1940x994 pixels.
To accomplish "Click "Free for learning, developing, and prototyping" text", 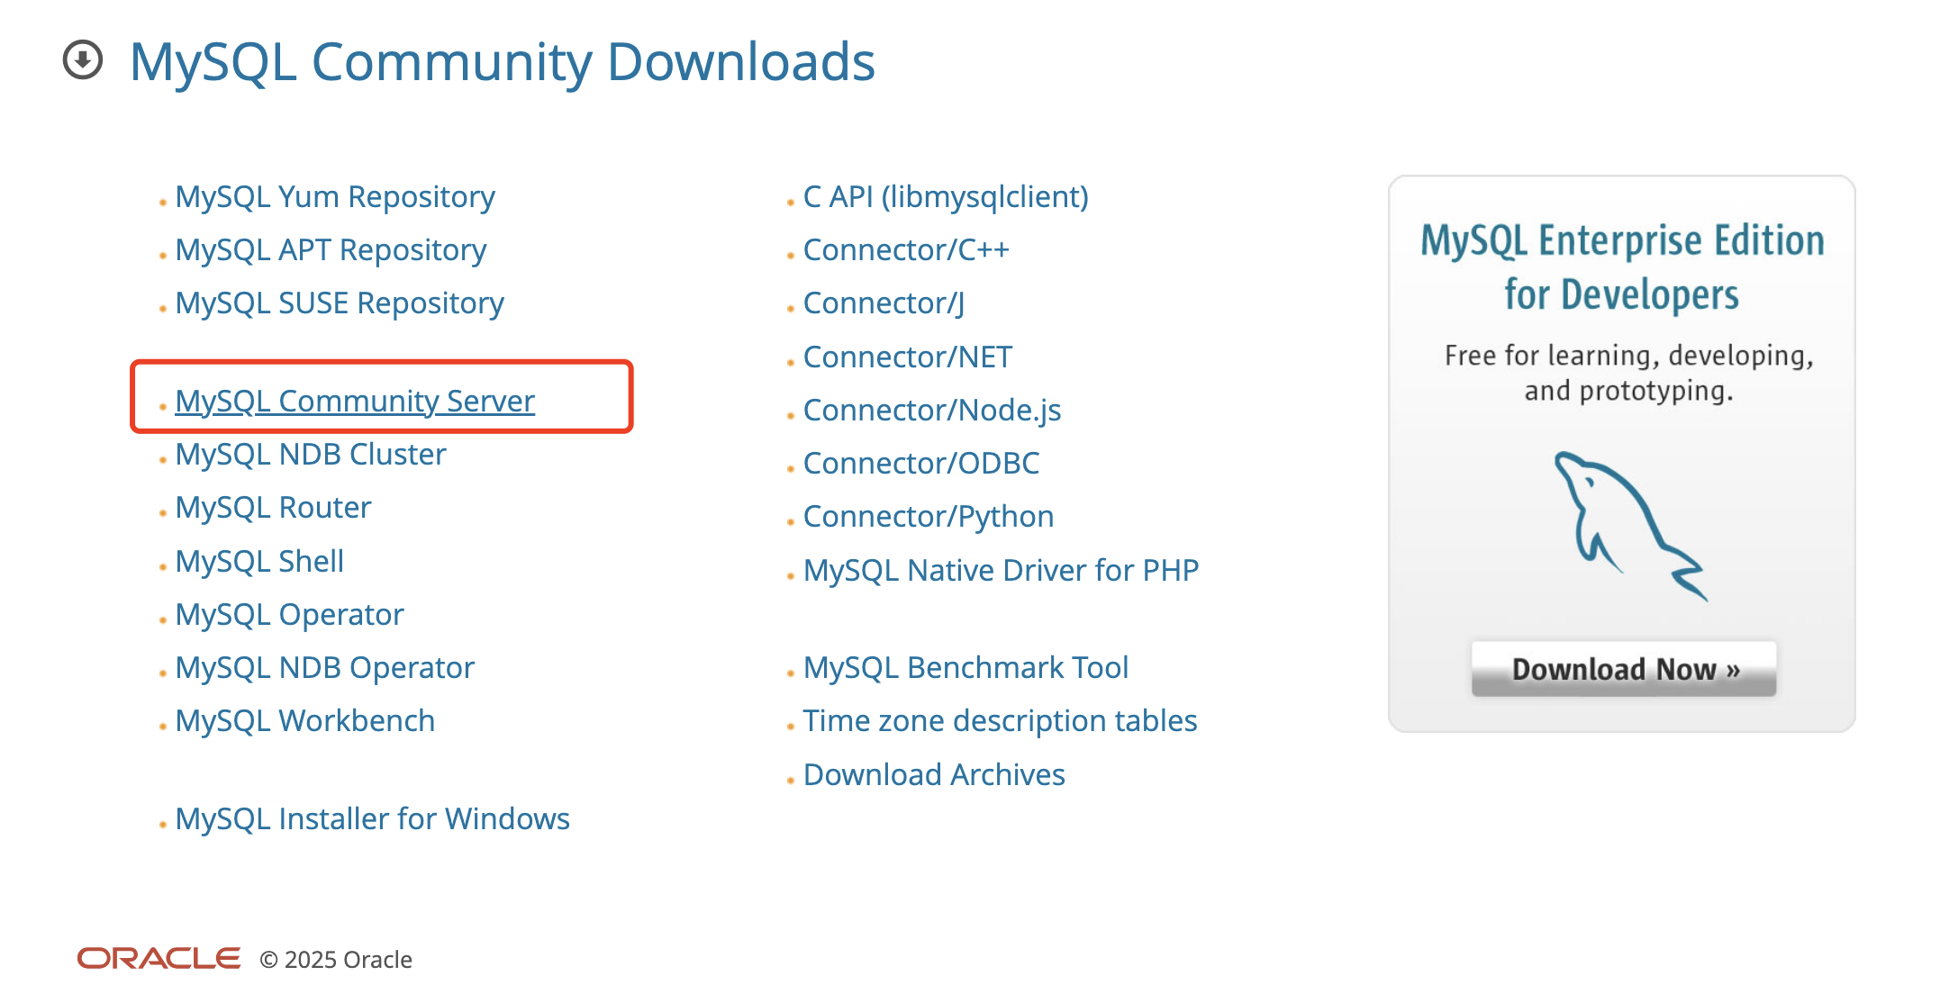I will [x=1628, y=373].
